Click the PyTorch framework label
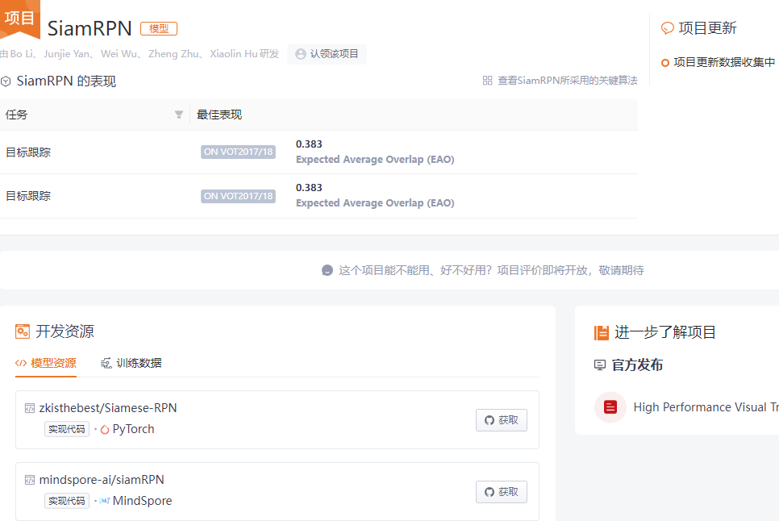 (133, 429)
